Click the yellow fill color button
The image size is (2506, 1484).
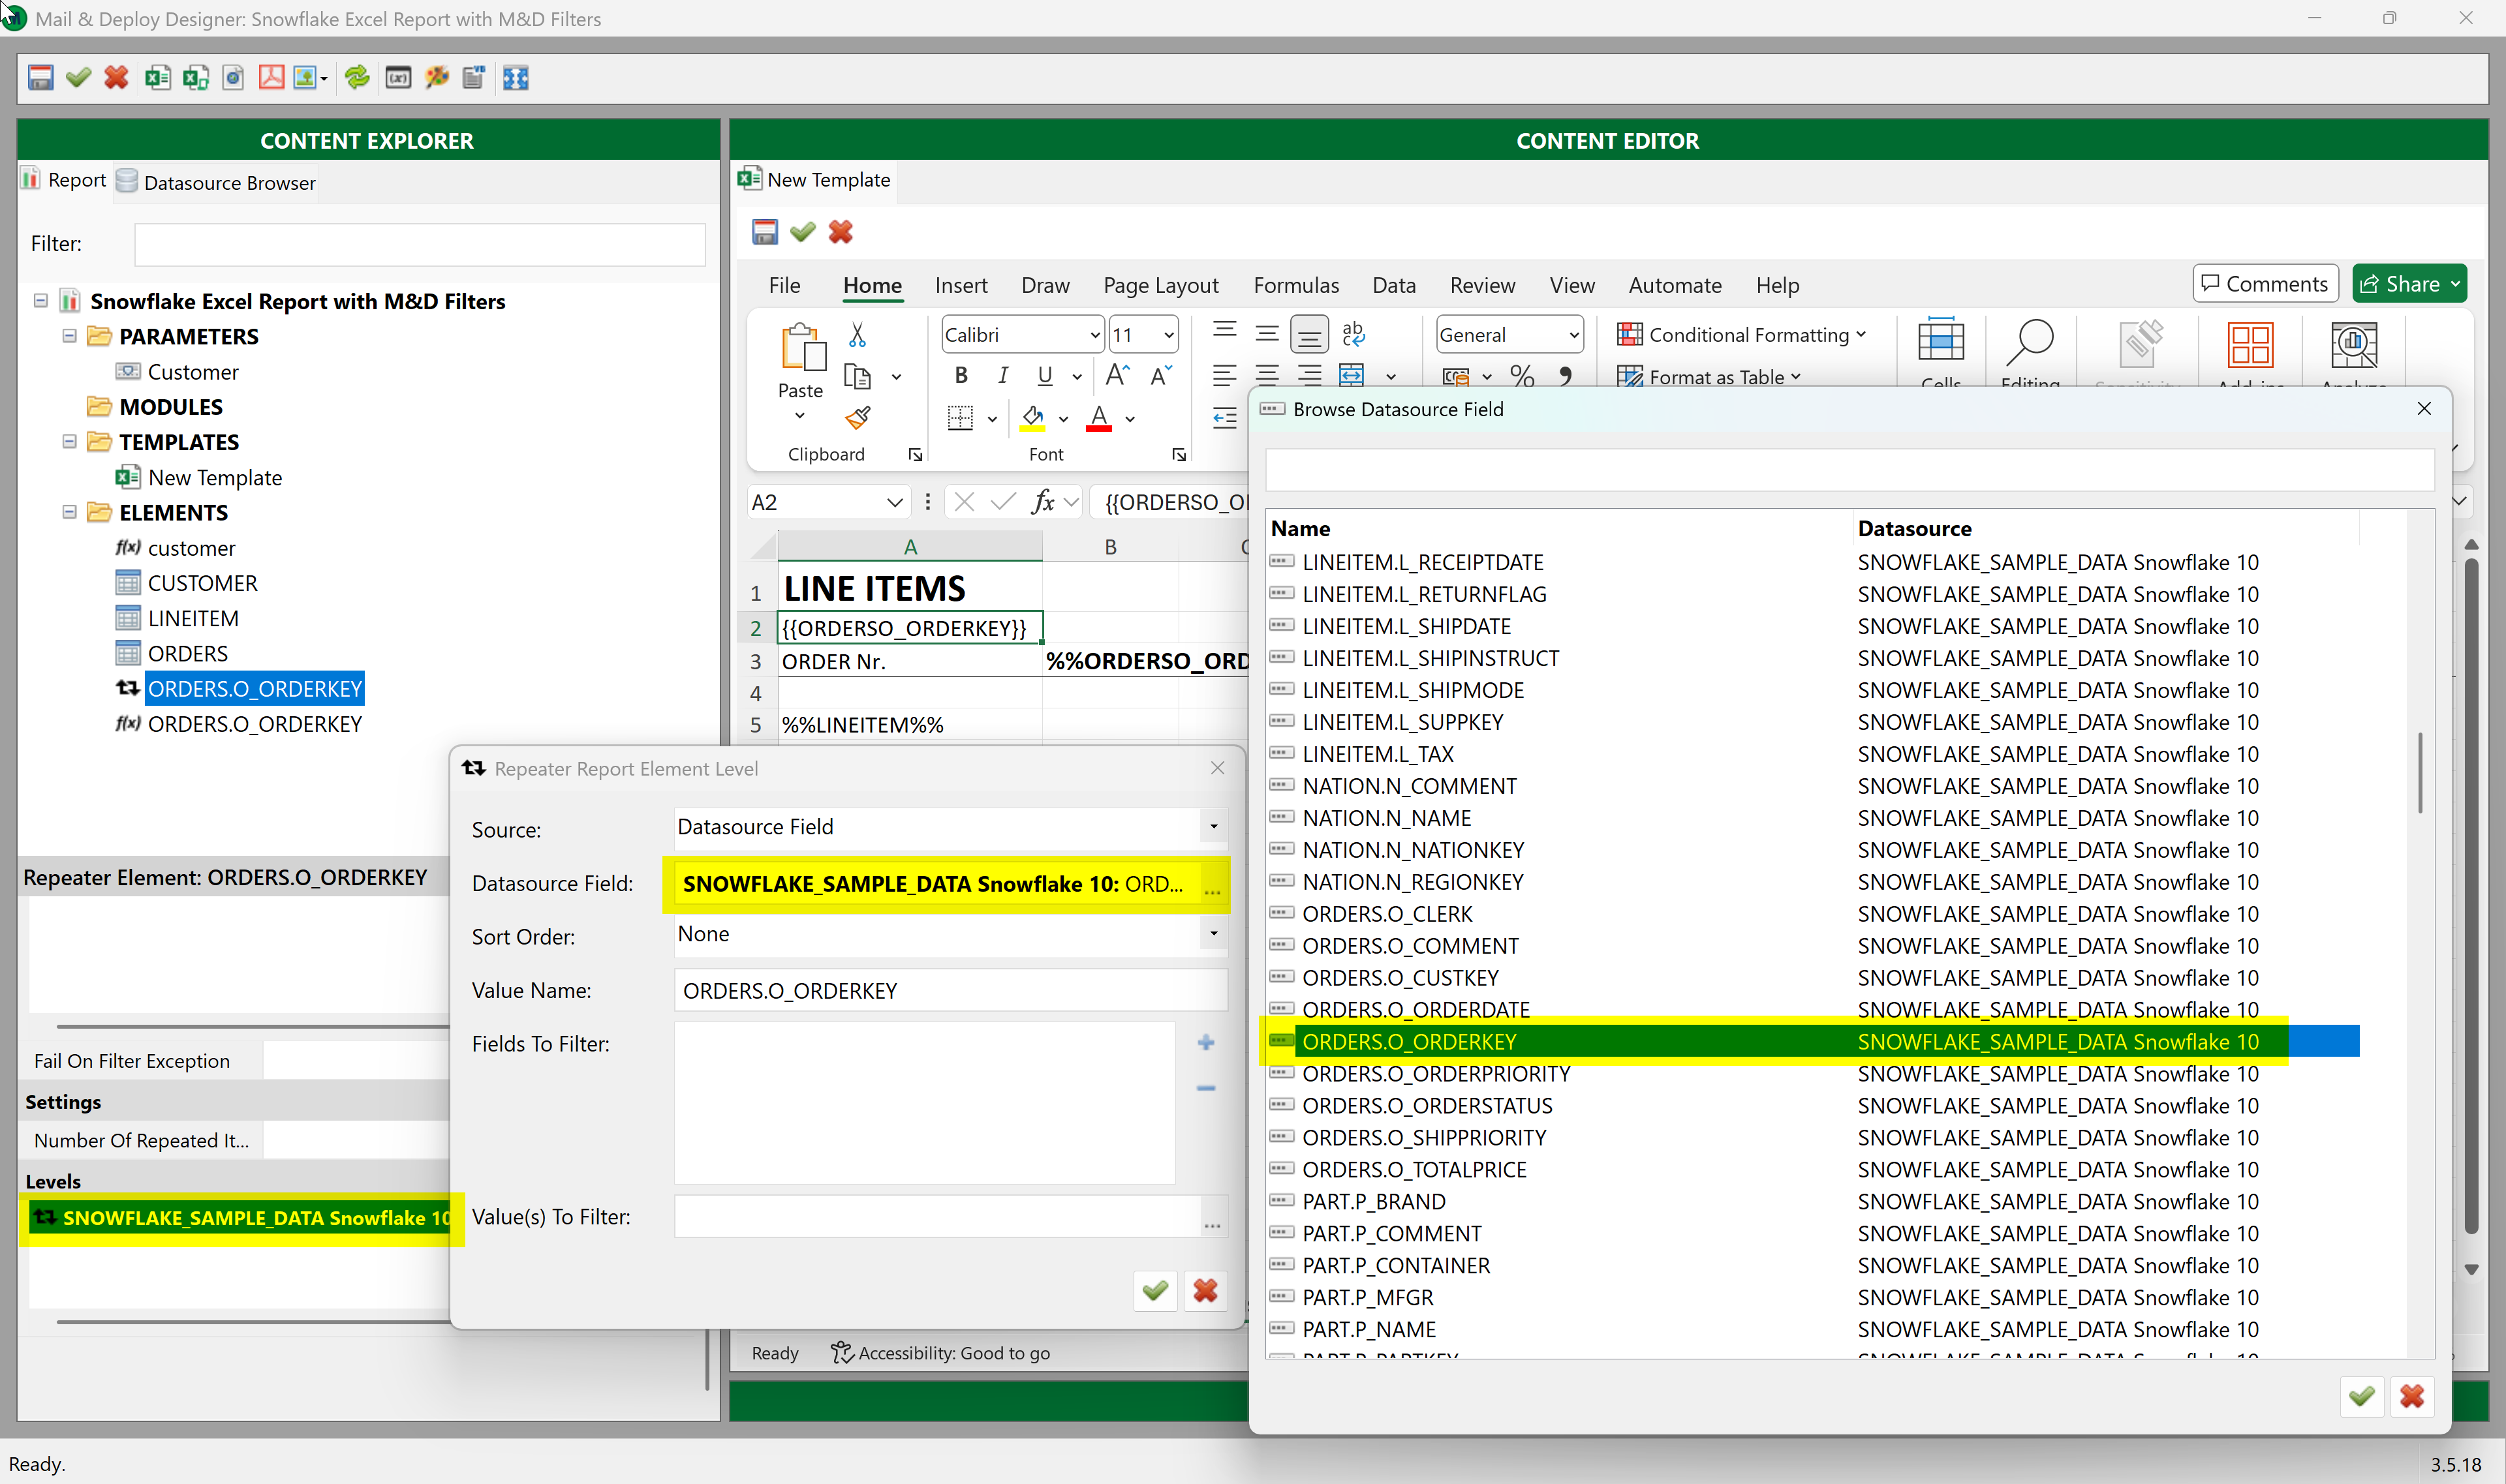pyautogui.click(x=1034, y=418)
